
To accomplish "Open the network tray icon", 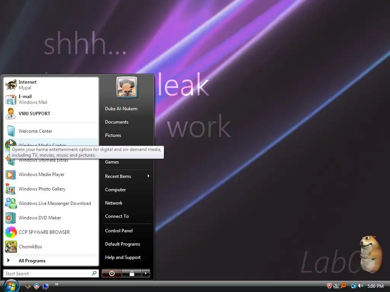I will pyautogui.click(x=353, y=286).
